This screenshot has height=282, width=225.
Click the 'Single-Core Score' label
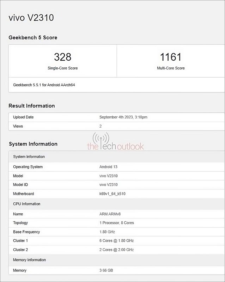tap(63, 68)
